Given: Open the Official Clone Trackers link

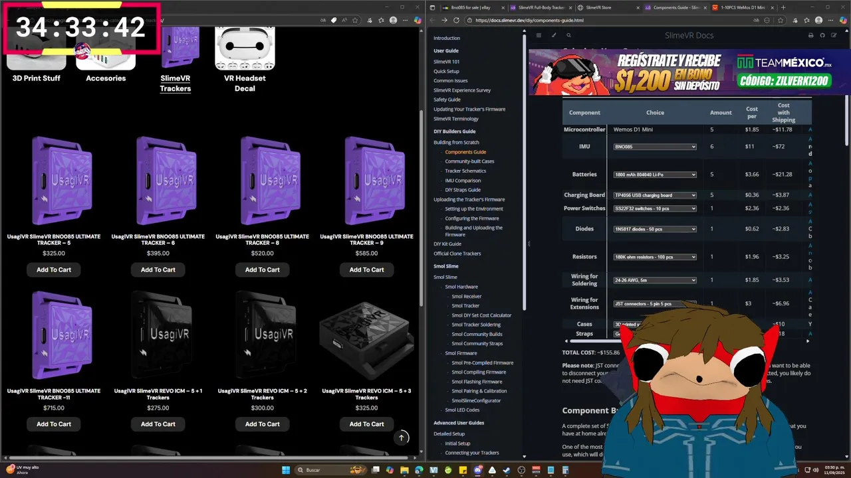Looking at the screenshot, I should pyautogui.click(x=457, y=254).
